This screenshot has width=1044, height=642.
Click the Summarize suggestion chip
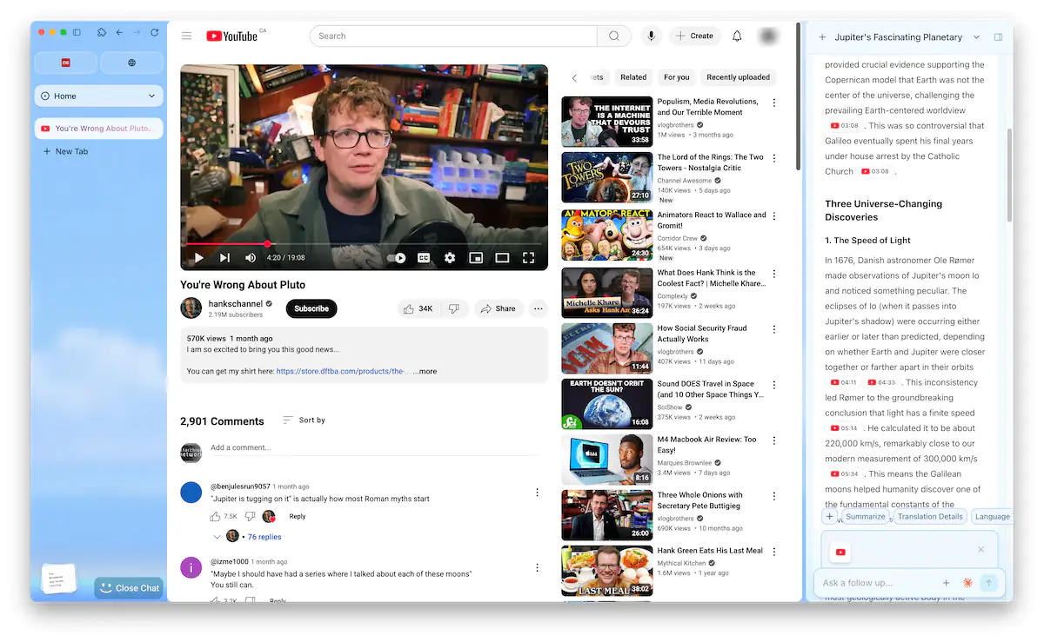(865, 516)
